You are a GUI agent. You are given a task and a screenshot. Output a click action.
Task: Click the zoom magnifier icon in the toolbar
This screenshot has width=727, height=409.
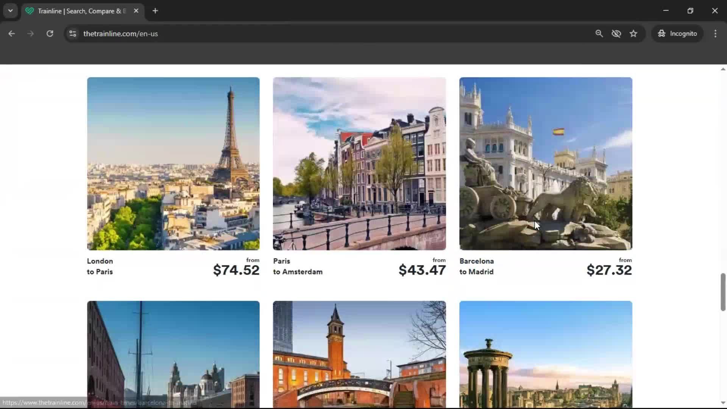tap(599, 33)
